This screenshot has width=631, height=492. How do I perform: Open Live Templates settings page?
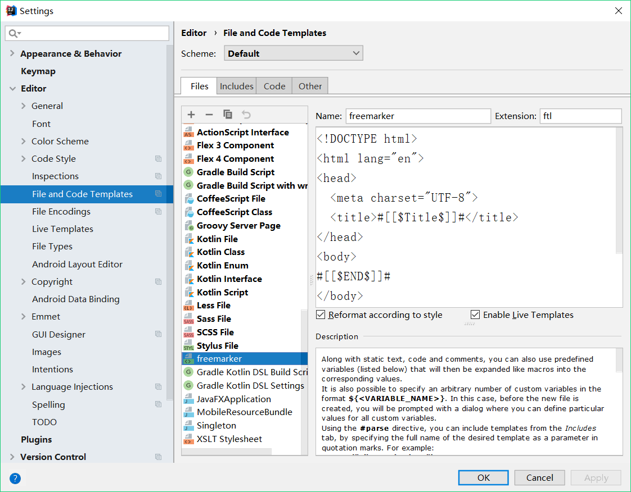tap(63, 229)
